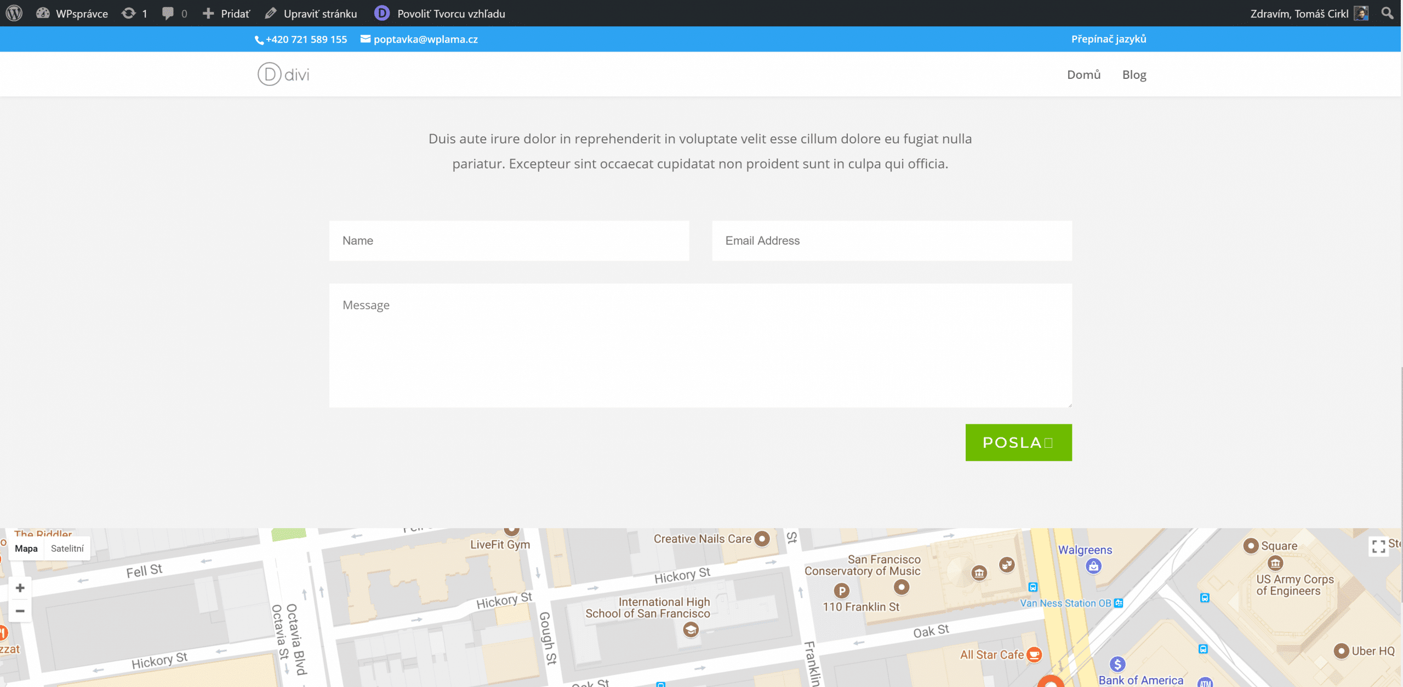The height and width of the screenshot is (687, 1403).
Task: Click the Walgreens marker on map
Action: (1093, 566)
